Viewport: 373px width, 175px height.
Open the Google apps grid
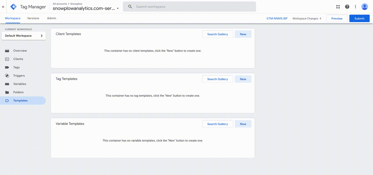coord(338,6)
